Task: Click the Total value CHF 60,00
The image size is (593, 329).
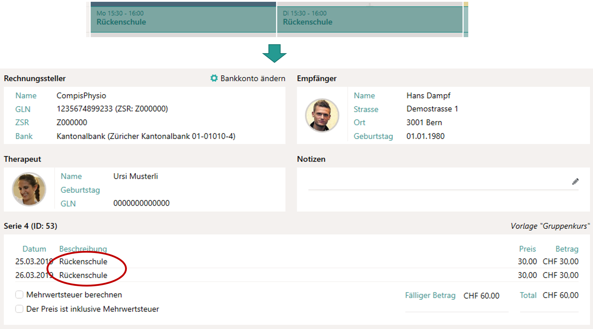Action: tap(560, 295)
